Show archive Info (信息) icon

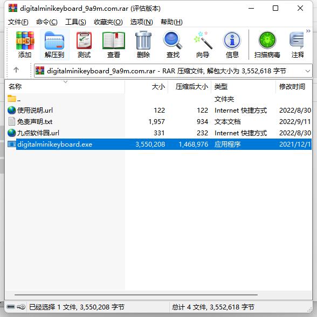pyautogui.click(x=232, y=40)
